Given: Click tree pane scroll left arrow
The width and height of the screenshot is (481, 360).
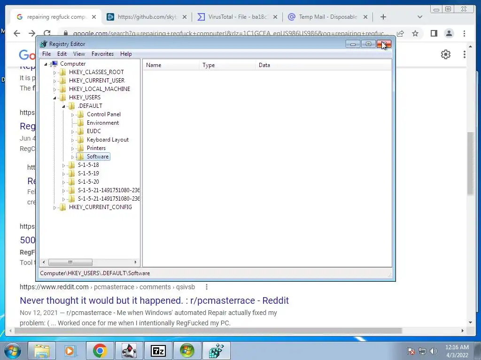Looking at the screenshot, I should pyautogui.click(x=44, y=262).
